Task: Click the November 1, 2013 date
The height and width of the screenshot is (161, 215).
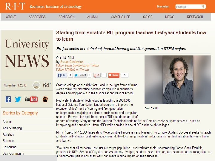Action: [15, 85]
